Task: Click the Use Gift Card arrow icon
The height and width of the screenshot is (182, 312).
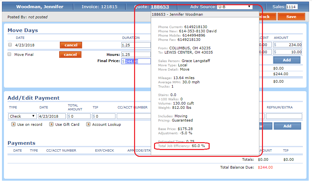Action: click(x=51, y=124)
